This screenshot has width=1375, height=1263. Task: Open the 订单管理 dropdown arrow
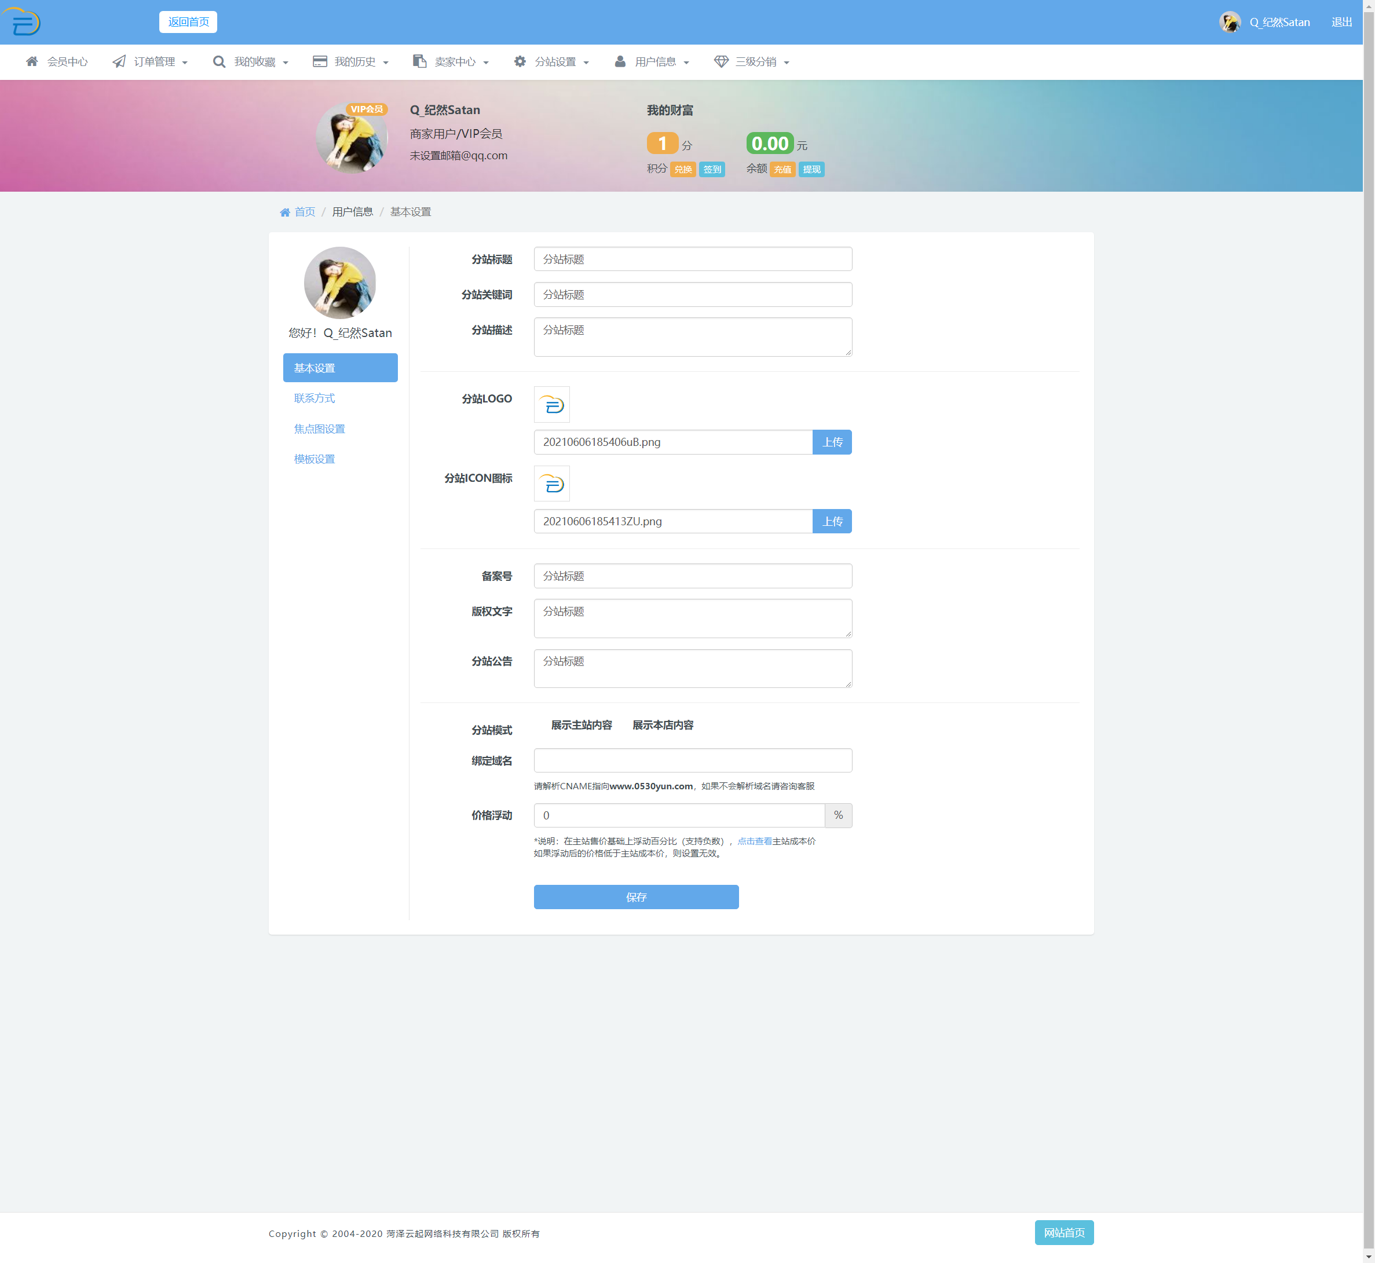[185, 63]
